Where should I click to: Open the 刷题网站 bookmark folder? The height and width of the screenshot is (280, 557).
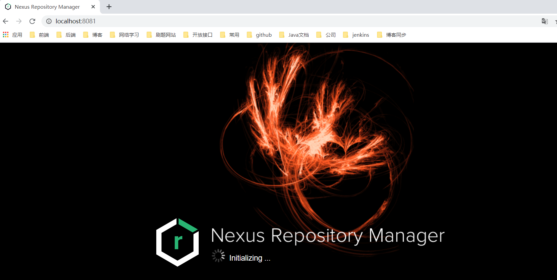coord(162,35)
